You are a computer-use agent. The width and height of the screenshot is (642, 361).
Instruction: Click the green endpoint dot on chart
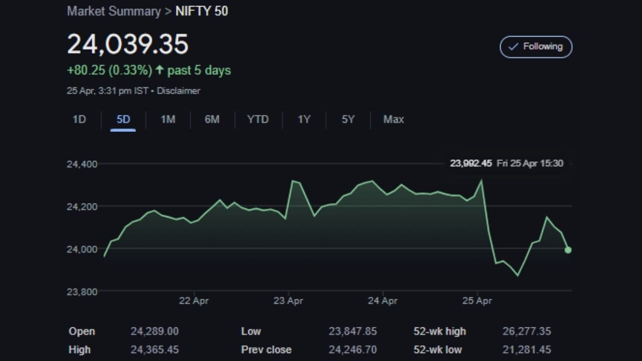coord(568,250)
